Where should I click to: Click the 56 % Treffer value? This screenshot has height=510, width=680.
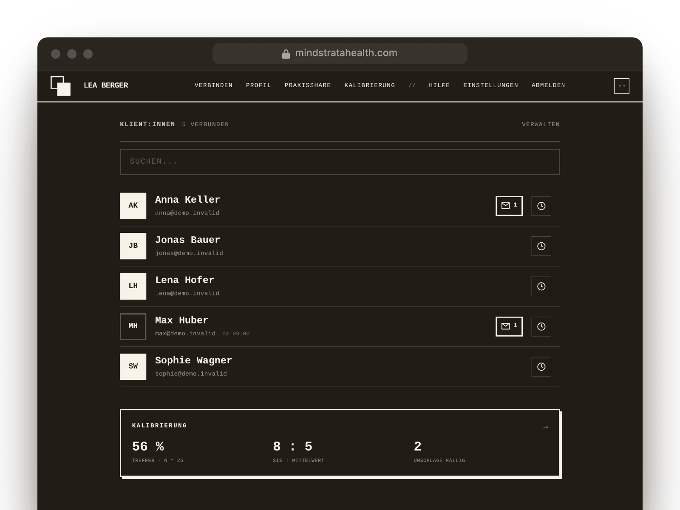click(x=148, y=447)
